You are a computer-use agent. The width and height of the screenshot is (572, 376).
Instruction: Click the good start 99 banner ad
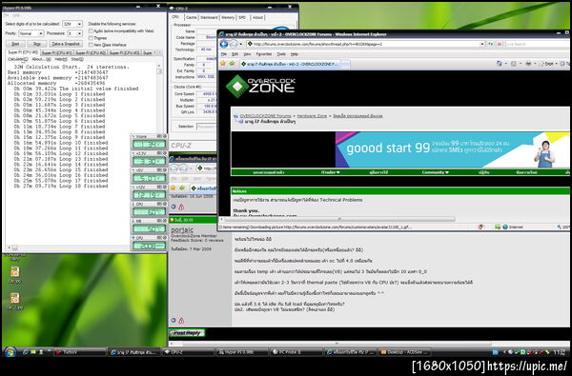tap(452, 149)
